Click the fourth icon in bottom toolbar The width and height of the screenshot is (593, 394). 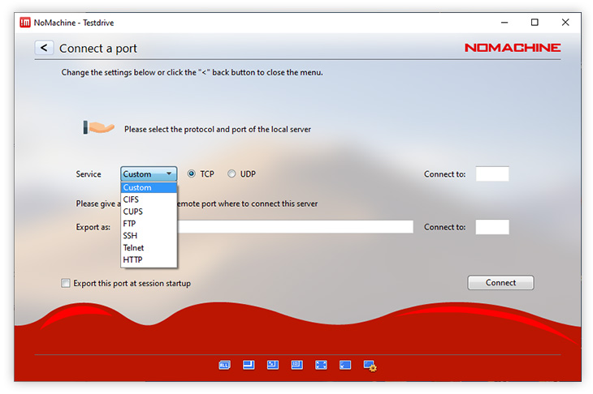tap(296, 366)
